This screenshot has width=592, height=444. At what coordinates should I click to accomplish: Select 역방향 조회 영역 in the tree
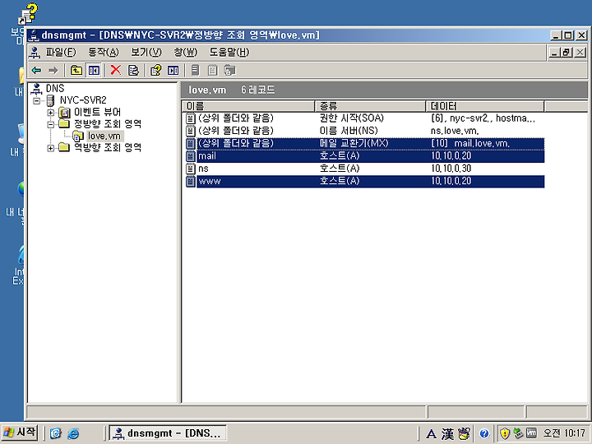(108, 148)
